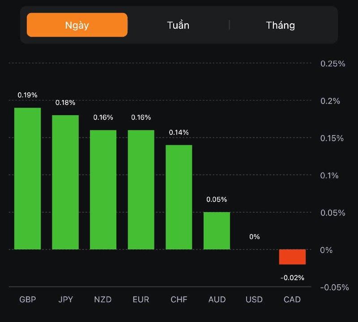358x322 pixels.
Task: Click the USD label on the x-axis
Action: [254, 299]
